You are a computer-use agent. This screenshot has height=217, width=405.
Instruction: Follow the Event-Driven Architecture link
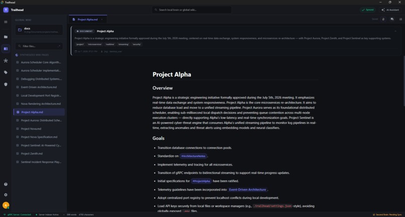click(x=247, y=189)
